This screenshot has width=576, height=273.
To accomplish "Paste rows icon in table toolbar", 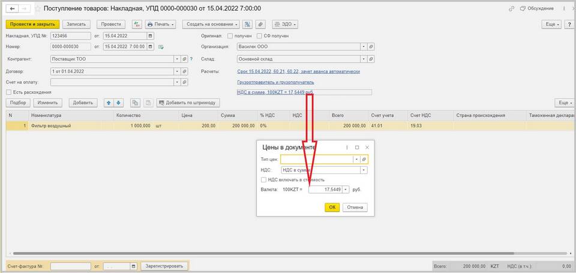I will click(148, 103).
